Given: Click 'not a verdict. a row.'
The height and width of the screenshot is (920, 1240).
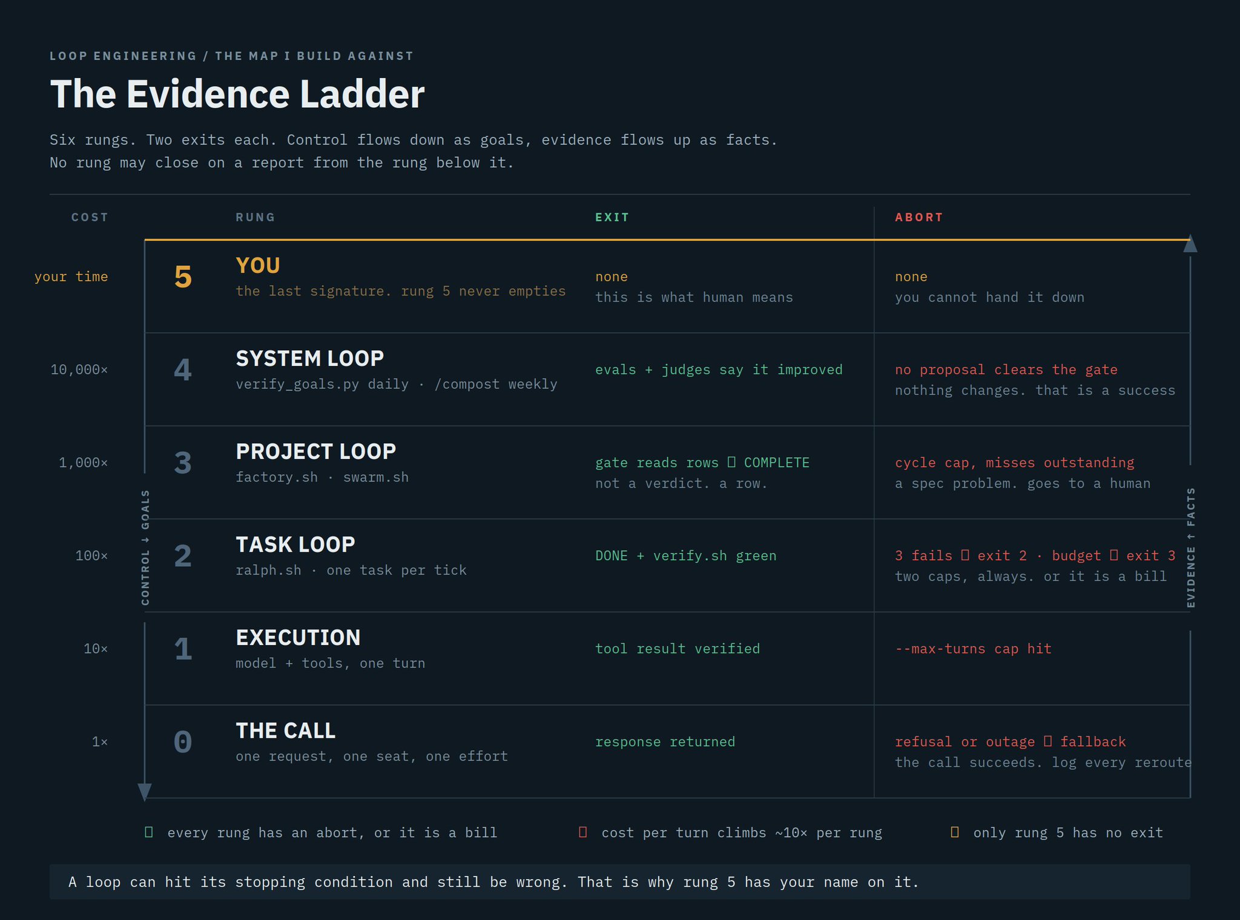Looking at the screenshot, I should [x=681, y=483].
